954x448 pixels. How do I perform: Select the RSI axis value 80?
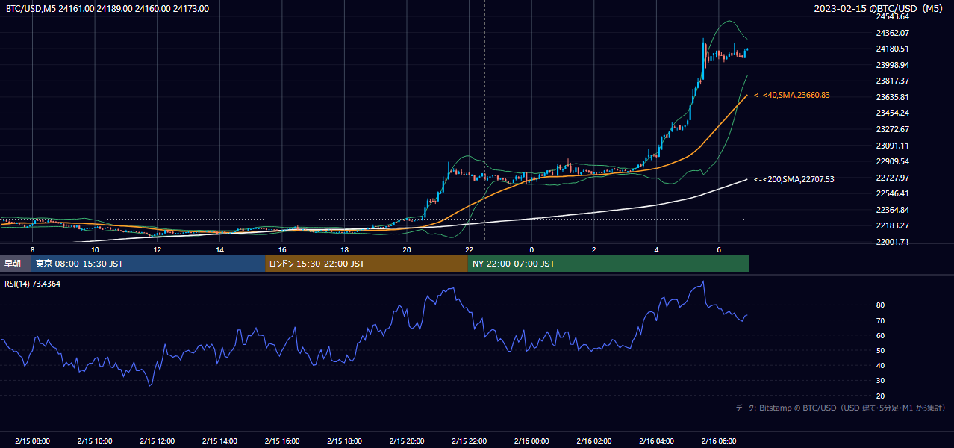pyautogui.click(x=880, y=305)
